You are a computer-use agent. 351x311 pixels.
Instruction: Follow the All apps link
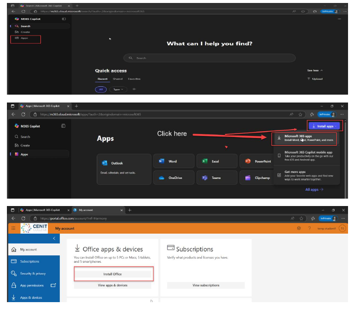click(x=314, y=189)
